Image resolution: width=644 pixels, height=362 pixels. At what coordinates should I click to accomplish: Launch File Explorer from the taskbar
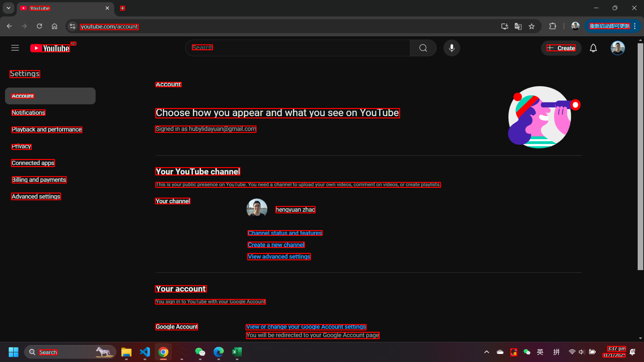[126, 352]
